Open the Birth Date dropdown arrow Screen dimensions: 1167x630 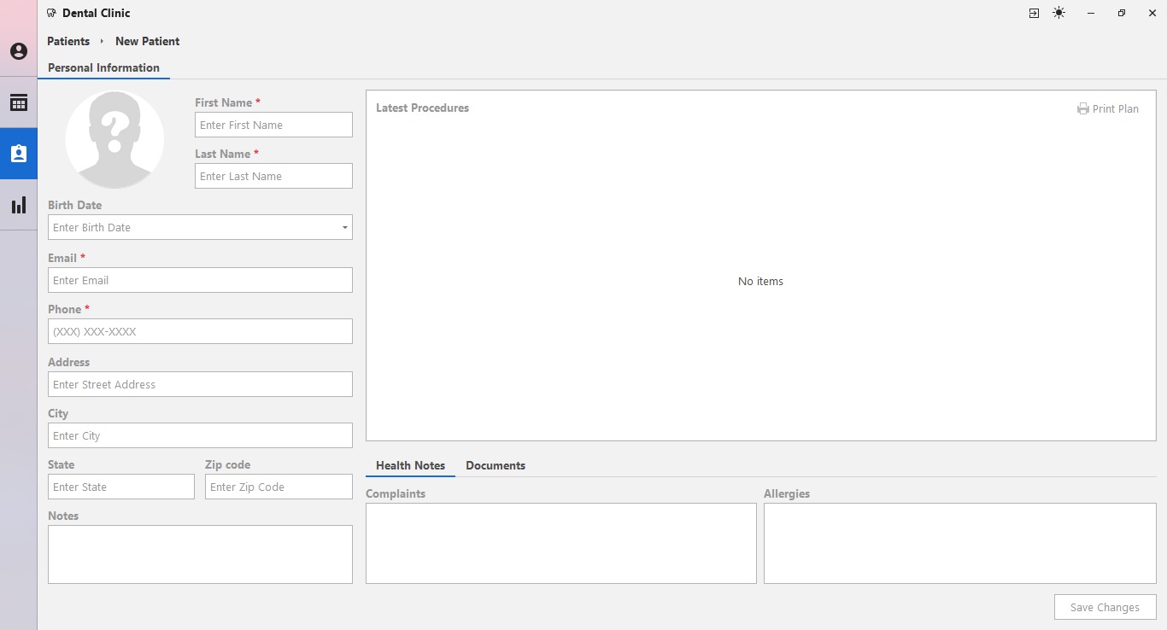click(345, 228)
